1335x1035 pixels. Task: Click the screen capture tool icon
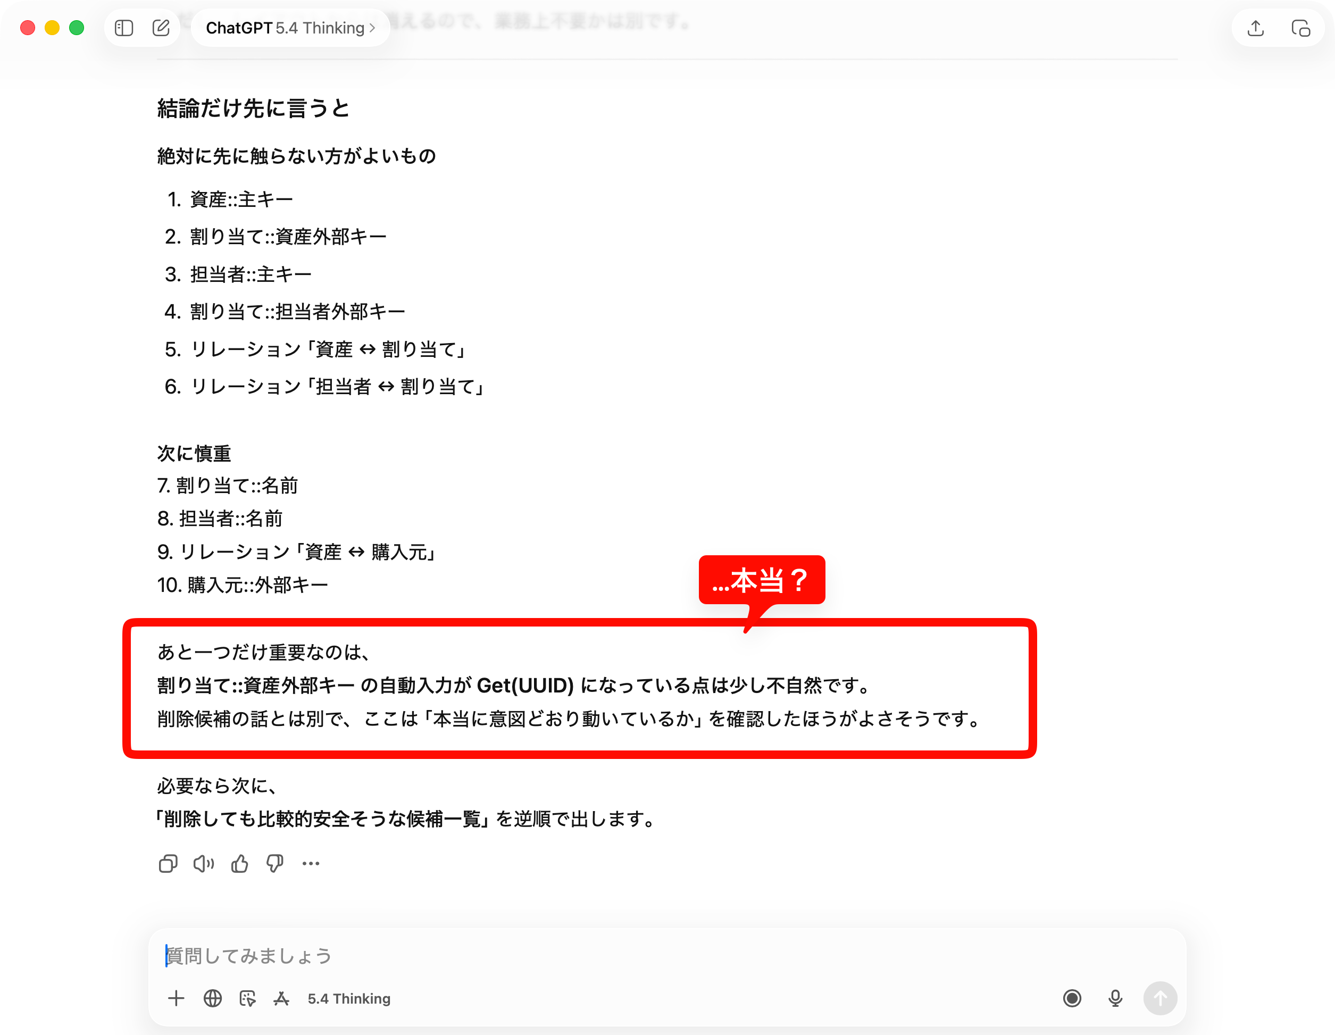point(247,998)
